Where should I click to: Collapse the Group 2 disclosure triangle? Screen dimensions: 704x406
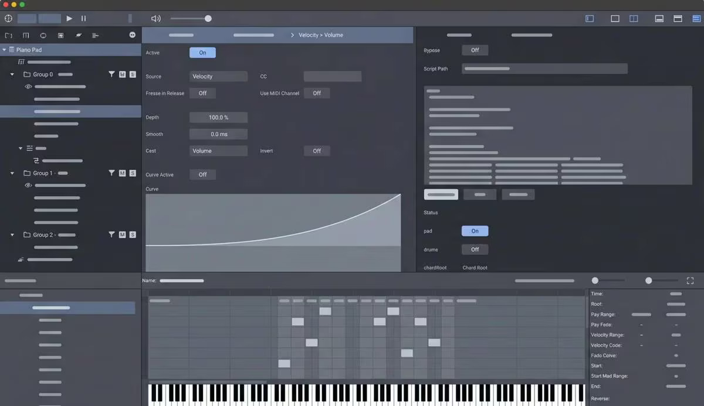click(x=12, y=234)
